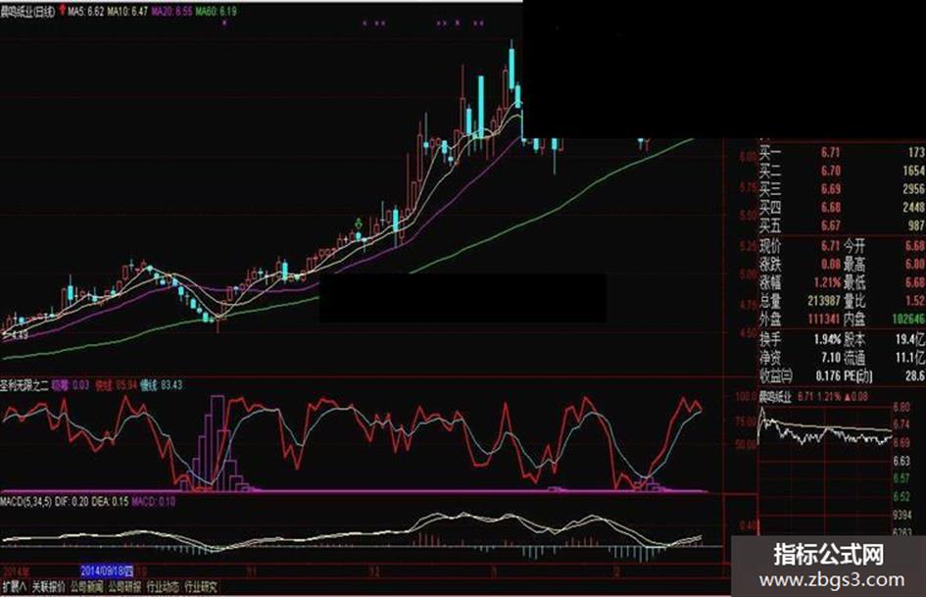Screen dimensions: 926x597
Task: Click the 买三 bid row price 6.69
Action: click(830, 189)
